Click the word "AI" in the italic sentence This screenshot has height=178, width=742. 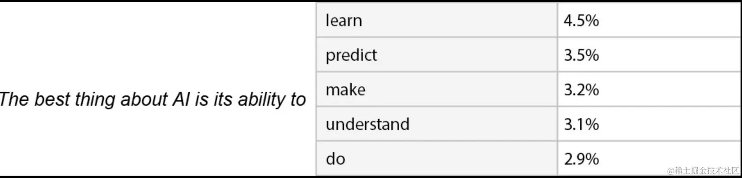[182, 99]
